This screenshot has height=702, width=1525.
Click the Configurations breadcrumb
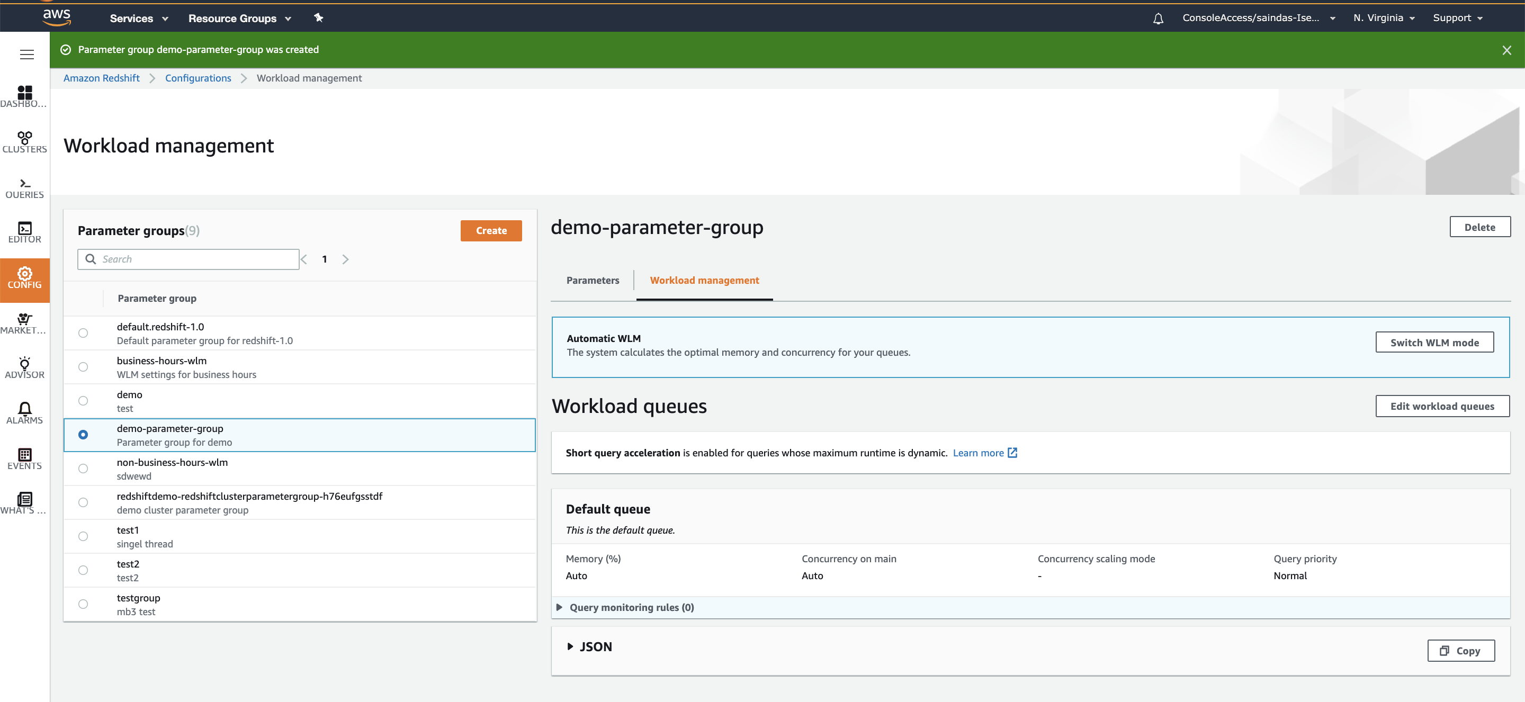(198, 78)
